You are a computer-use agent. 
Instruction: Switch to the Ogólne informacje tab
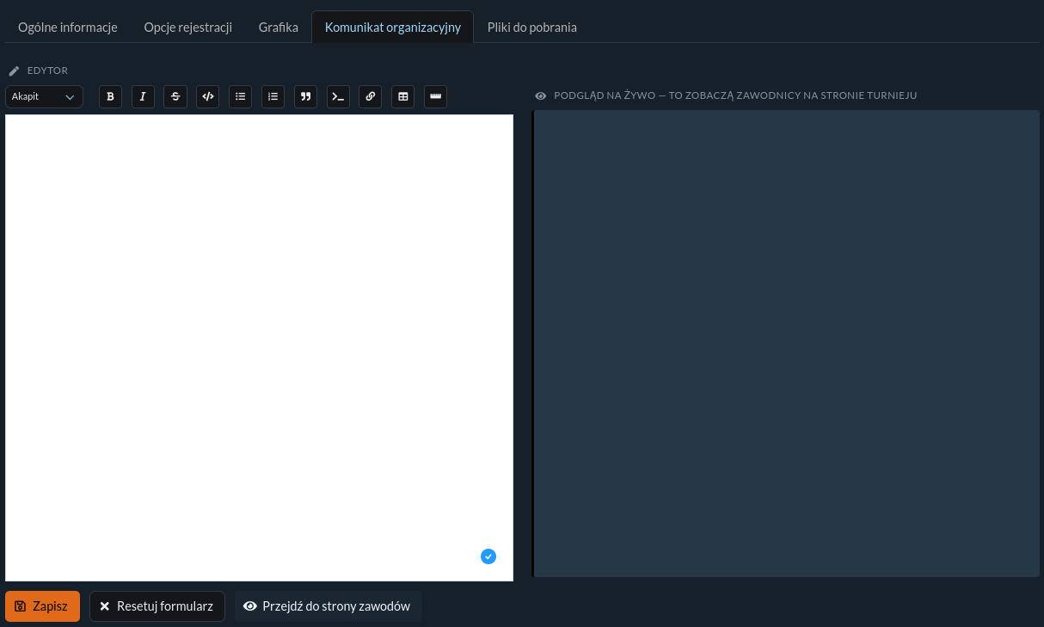[x=68, y=27]
